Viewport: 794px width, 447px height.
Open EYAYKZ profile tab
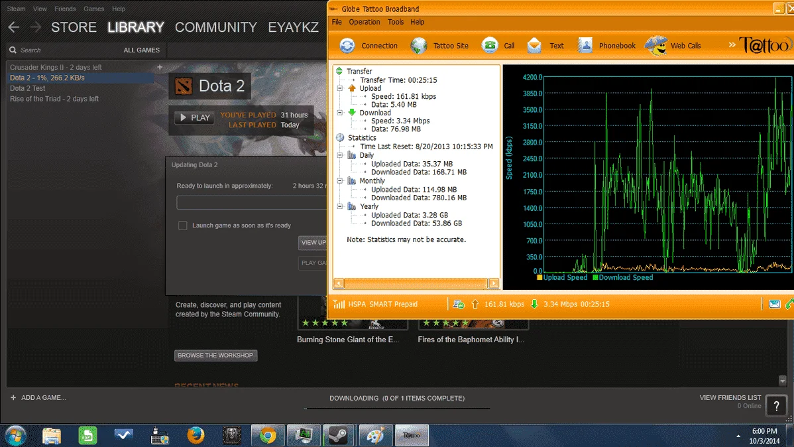click(293, 27)
